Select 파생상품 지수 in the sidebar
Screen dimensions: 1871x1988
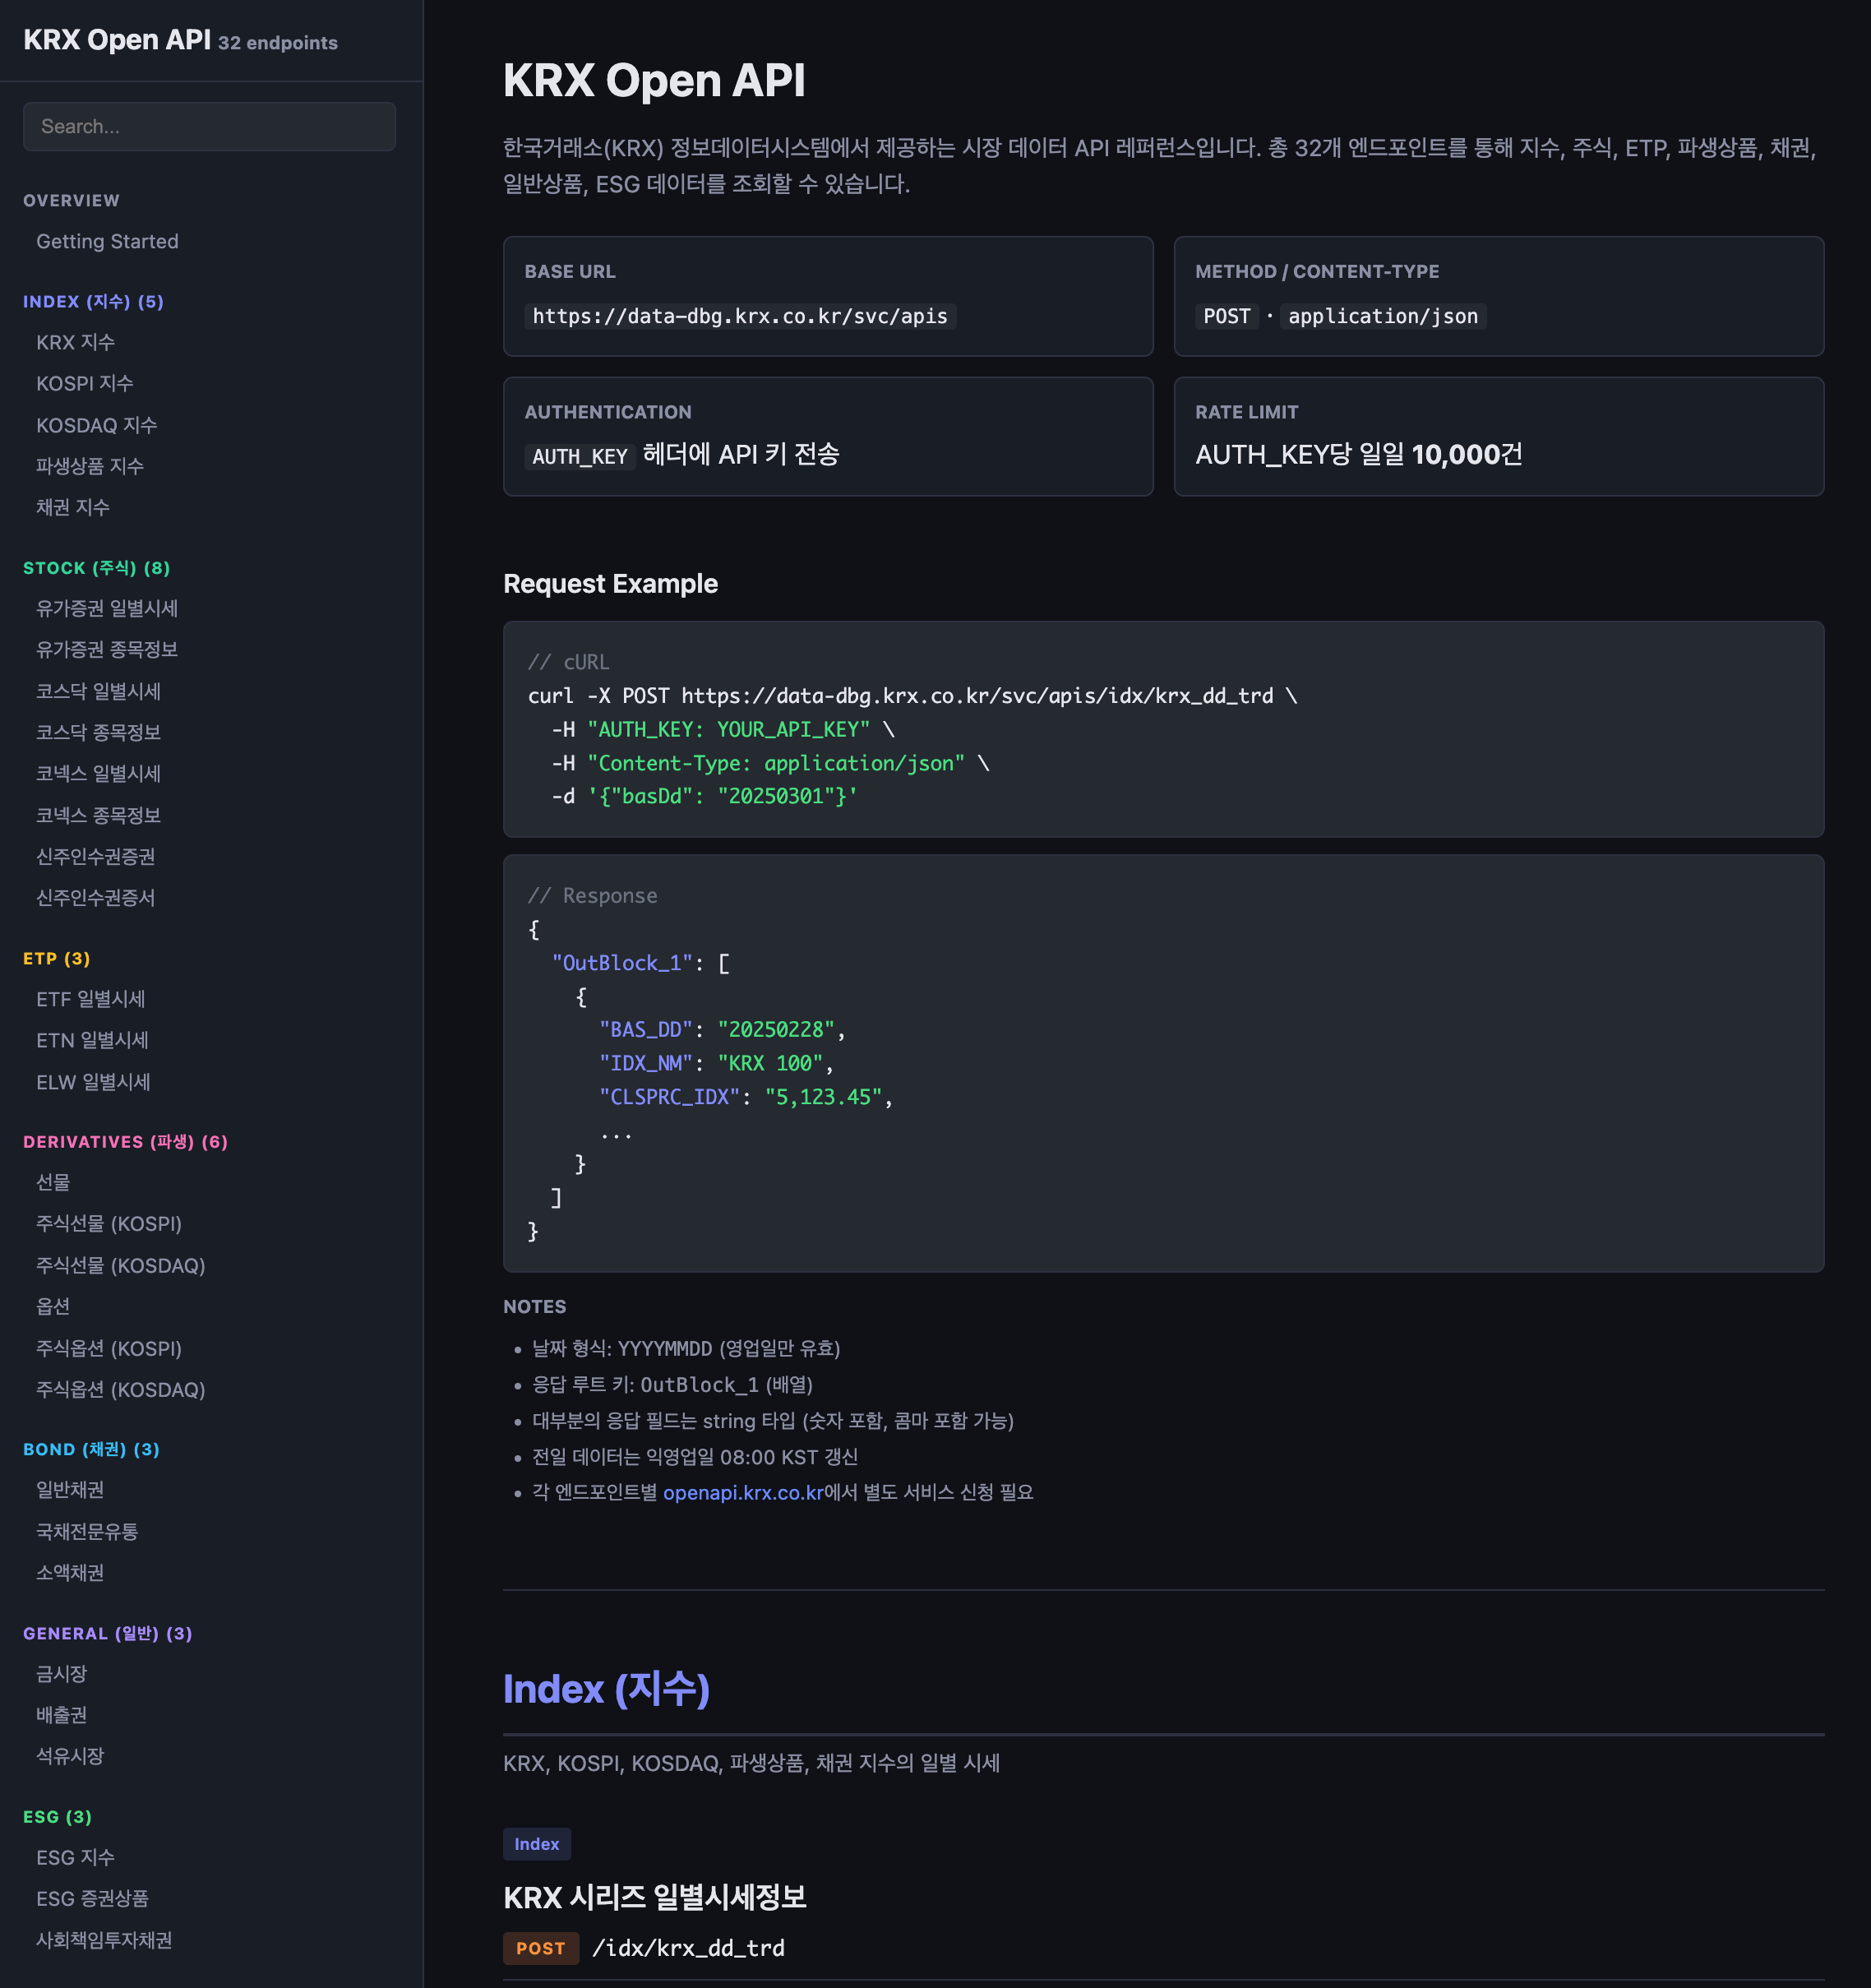pyautogui.click(x=90, y=466)
